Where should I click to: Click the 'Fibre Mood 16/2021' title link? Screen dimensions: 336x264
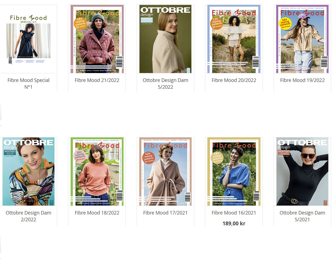click(x=234, y=213)
